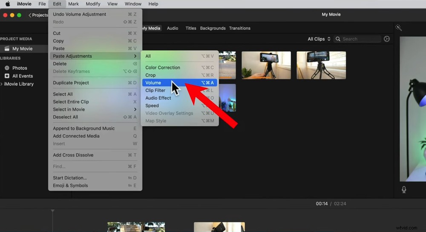Expand the Paste Adjustments submenu arrow
The image size is (426, 232).
click(x=135, y=56)
